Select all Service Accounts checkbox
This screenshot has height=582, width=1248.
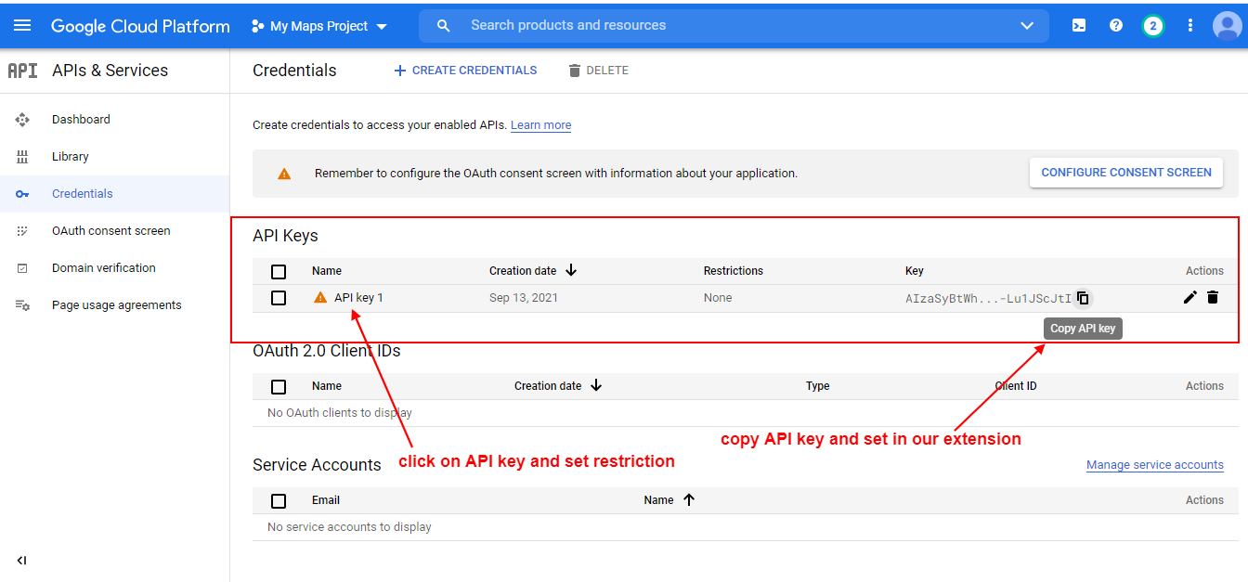coord(279,501)
